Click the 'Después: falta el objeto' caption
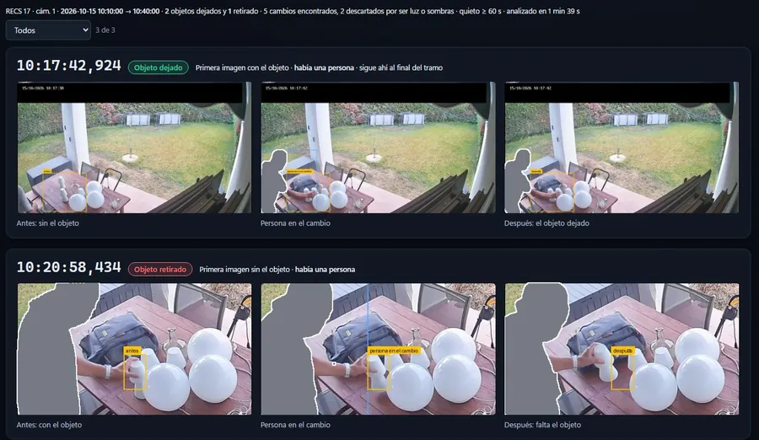 click(x=542, y=425)
